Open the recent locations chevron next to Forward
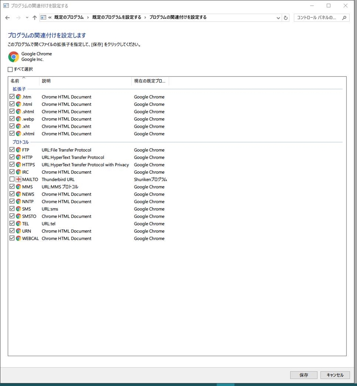 tap(27, 18)
